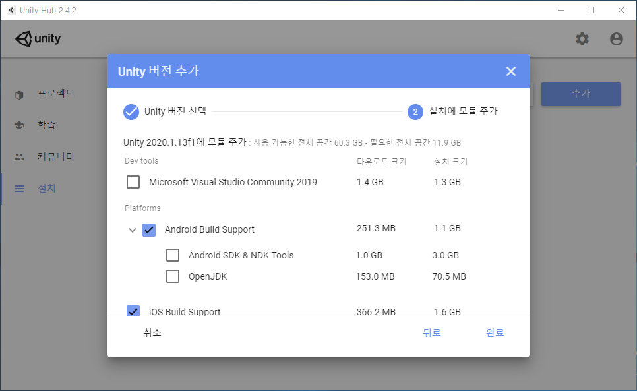The width and height of the screenshot is (637, 391).
Task: Click the Unity Hub title bar icon
Action: pos(11,10)
